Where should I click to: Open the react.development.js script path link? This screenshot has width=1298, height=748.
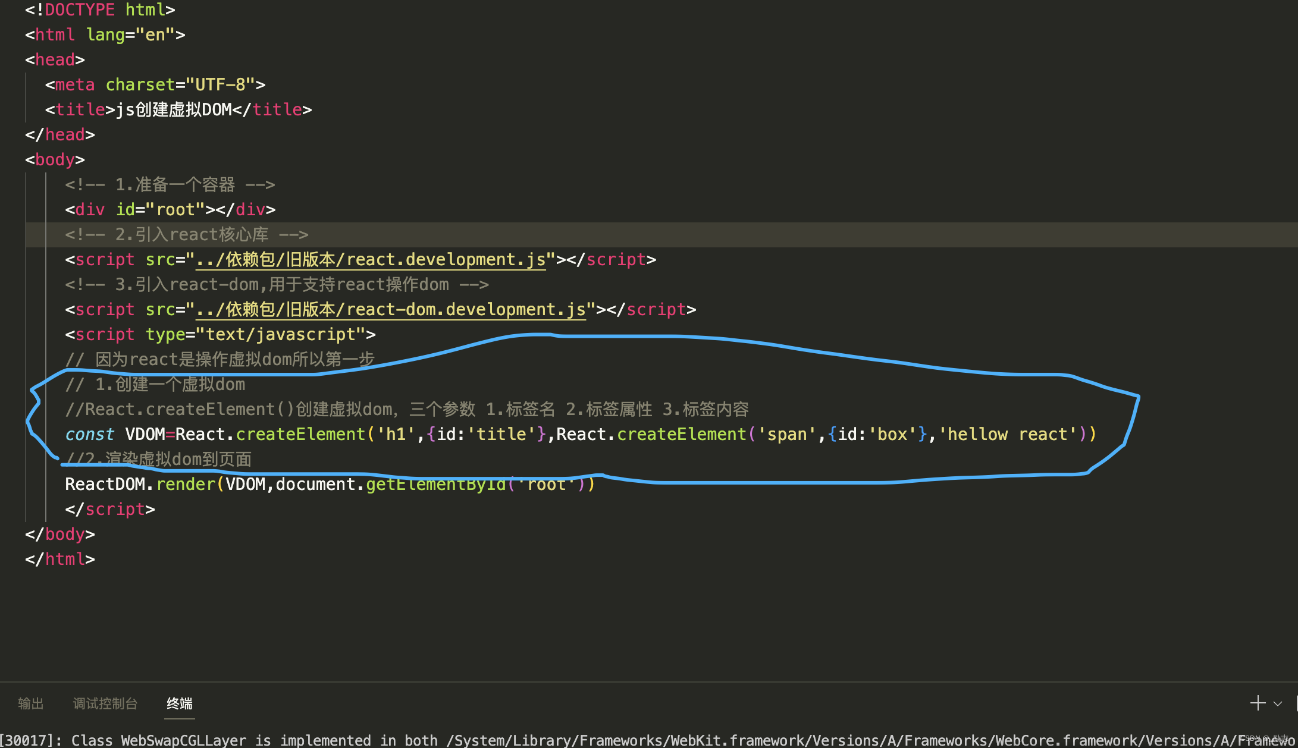tap(370, 260)
